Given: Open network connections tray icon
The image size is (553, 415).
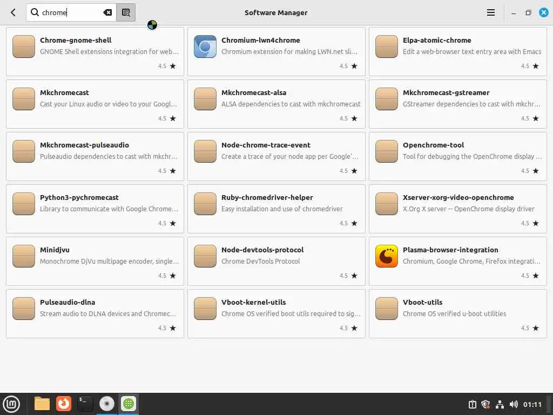Looking at the screenshot, I should [x=500, y=404].
